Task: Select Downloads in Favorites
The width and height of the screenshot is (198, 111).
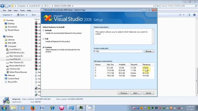Action: [x=12, y=27]
